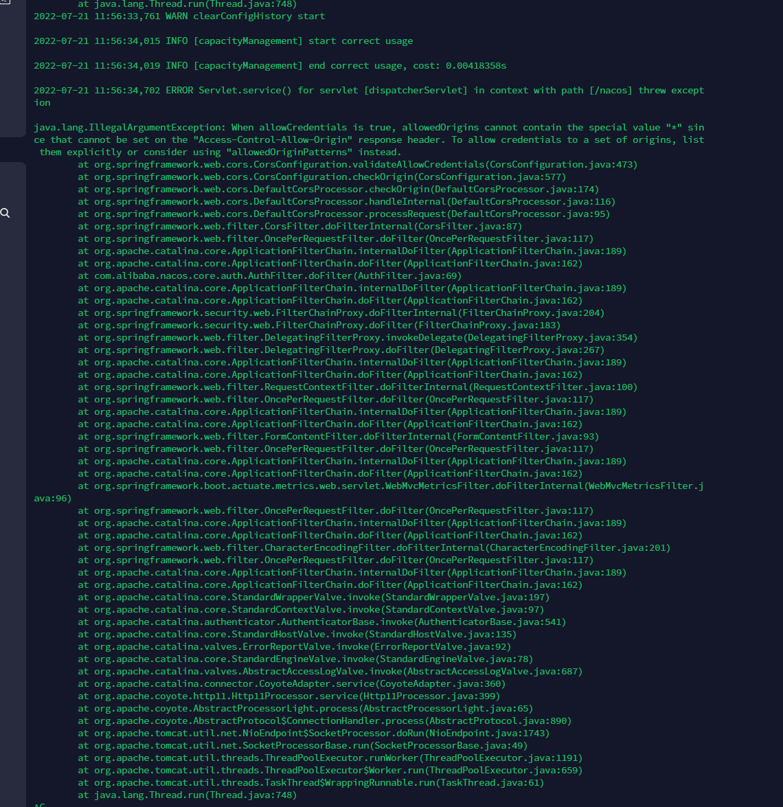This screenshot has width=783, height=807.
Task: Select the 'StandardContextValve.invoke' stack frame
Action: click(311, 609)
